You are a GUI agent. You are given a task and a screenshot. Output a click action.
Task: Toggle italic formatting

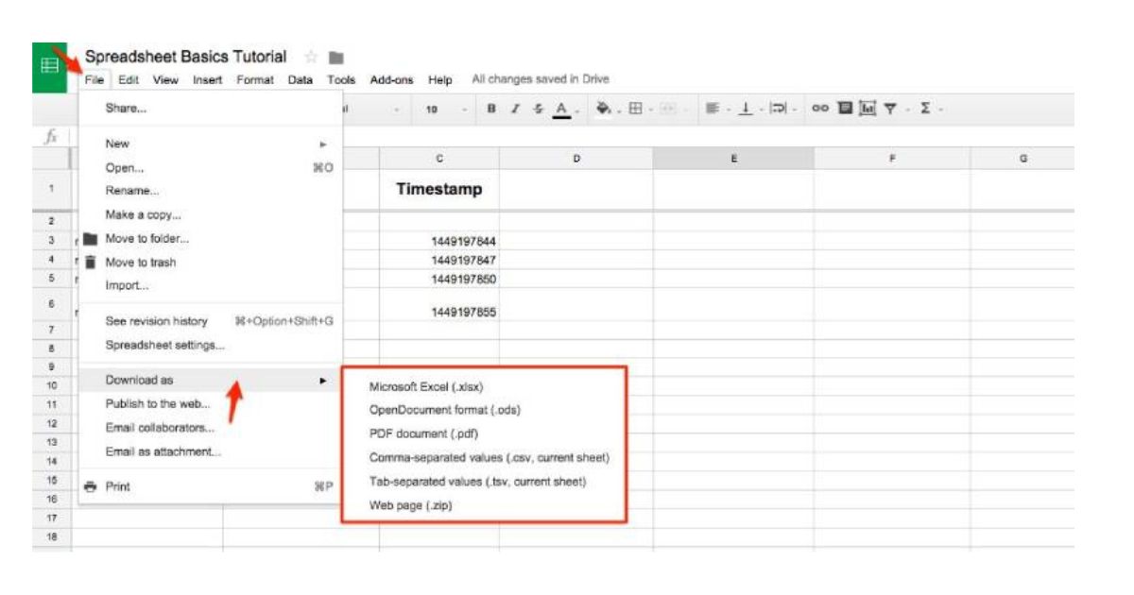click(515, 110)
